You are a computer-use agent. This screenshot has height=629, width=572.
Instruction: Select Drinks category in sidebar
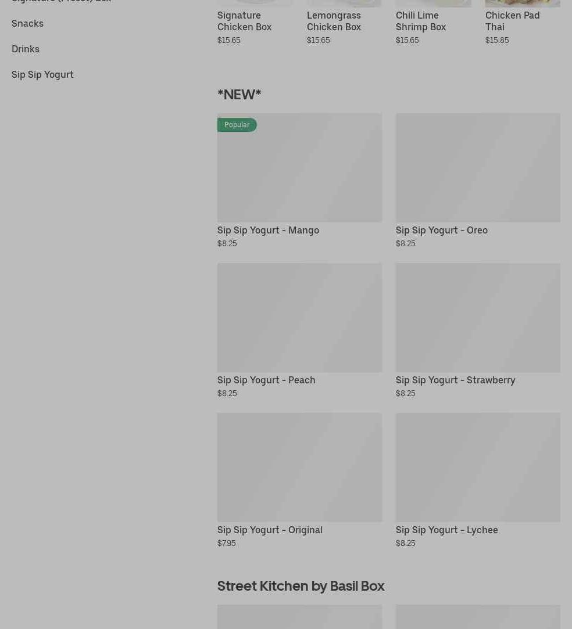[26, 49]
